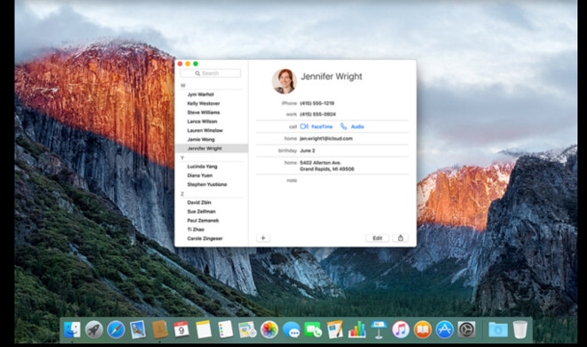Image resolution: width=587 pixels, height=347 pixels.
Task: Launch Pages from the dock
Action: (x=334, y=330)
